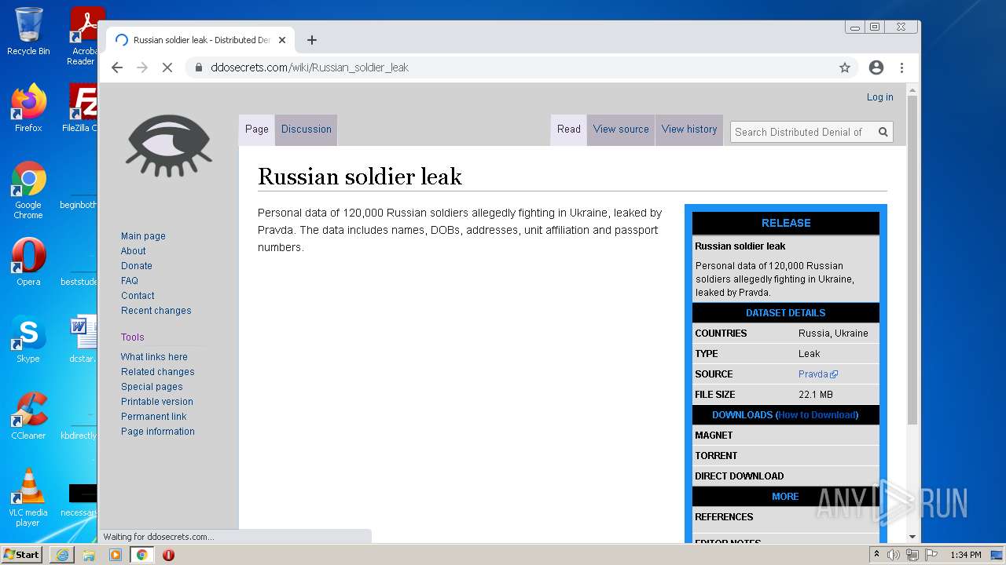The width and height of the screenshot is (1006, 565).
Task: Open the Chrome profile avatar menu
Action: 876,67
